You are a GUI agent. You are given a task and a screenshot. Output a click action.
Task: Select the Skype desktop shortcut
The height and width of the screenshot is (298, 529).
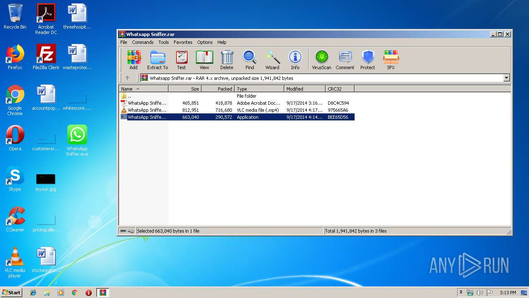(x=15, y=179)
